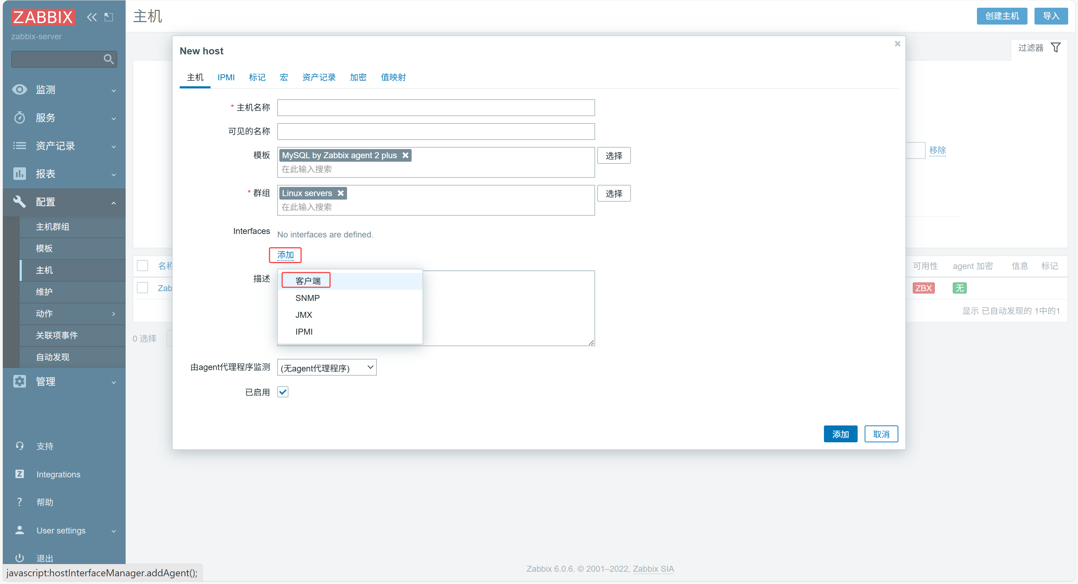Click the green 无 encryption badge
The height and width of the screenshot is (584, 1078).
[x=959, y=288]
